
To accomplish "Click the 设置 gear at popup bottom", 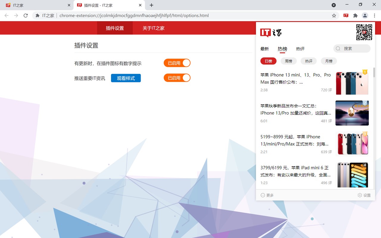I will point(364,195).
